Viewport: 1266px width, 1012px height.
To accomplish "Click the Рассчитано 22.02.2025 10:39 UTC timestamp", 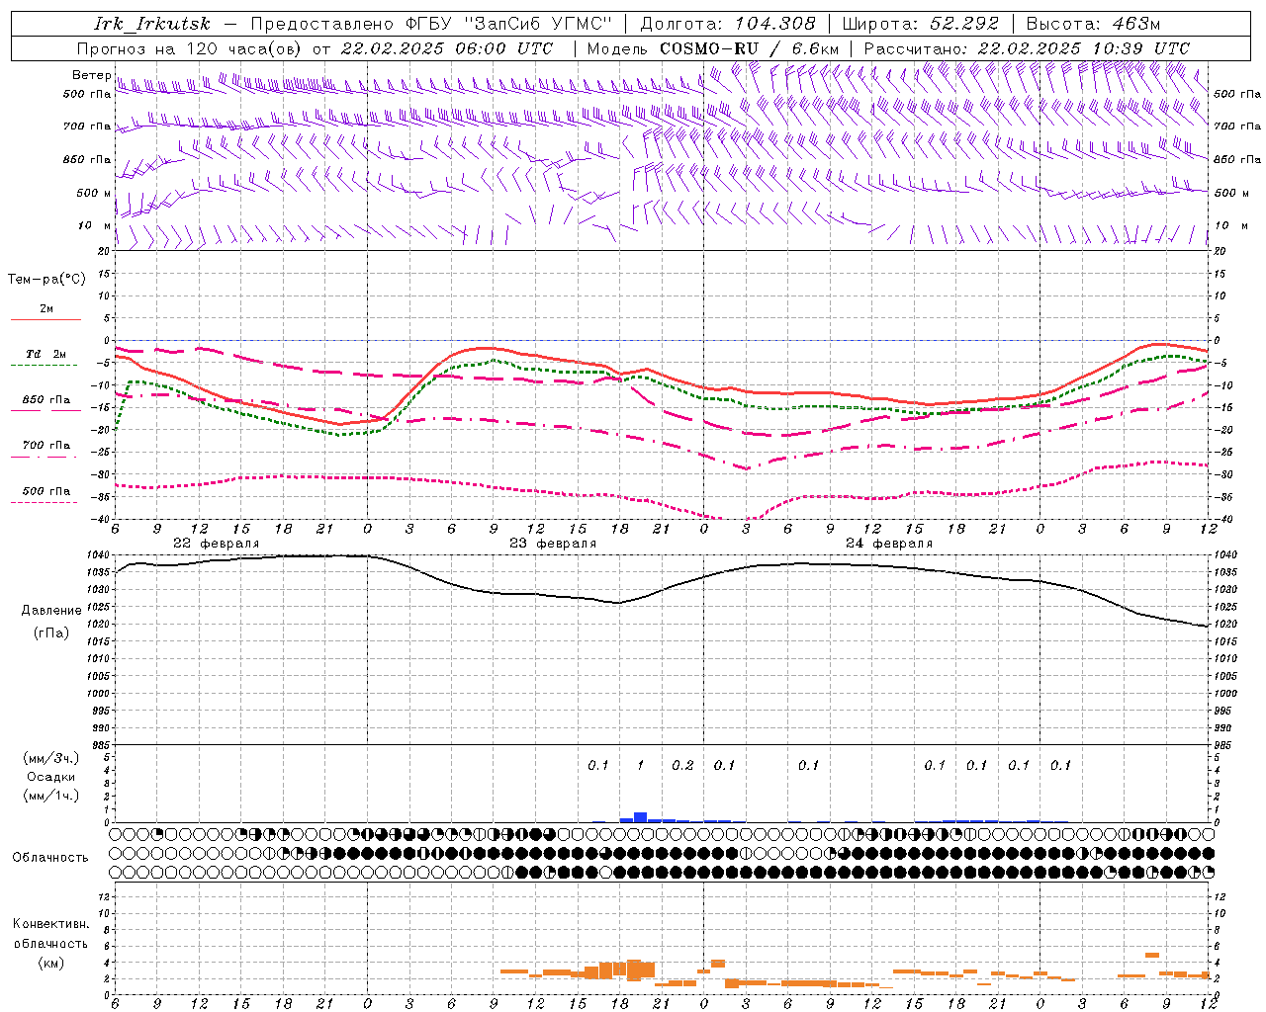I will 1027,48.
